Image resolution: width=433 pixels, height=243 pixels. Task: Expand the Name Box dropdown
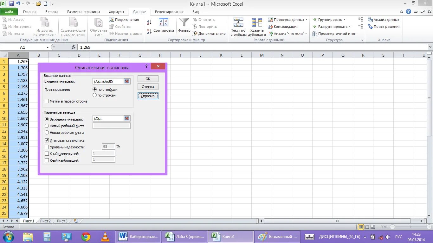48,47
